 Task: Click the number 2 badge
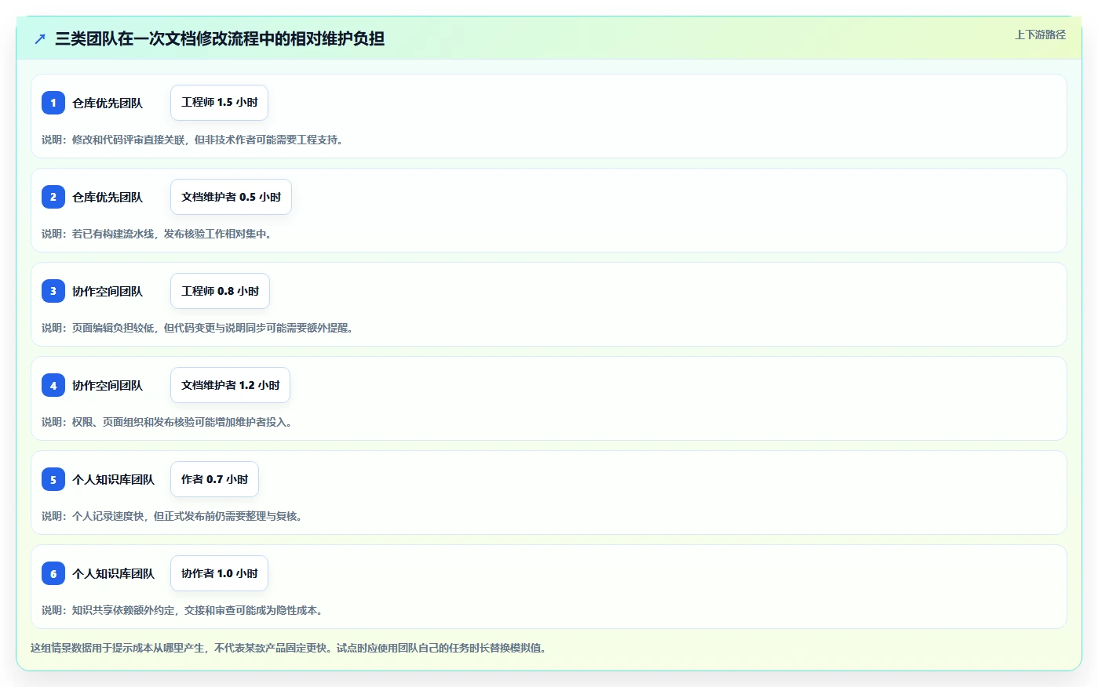(53, 197)
